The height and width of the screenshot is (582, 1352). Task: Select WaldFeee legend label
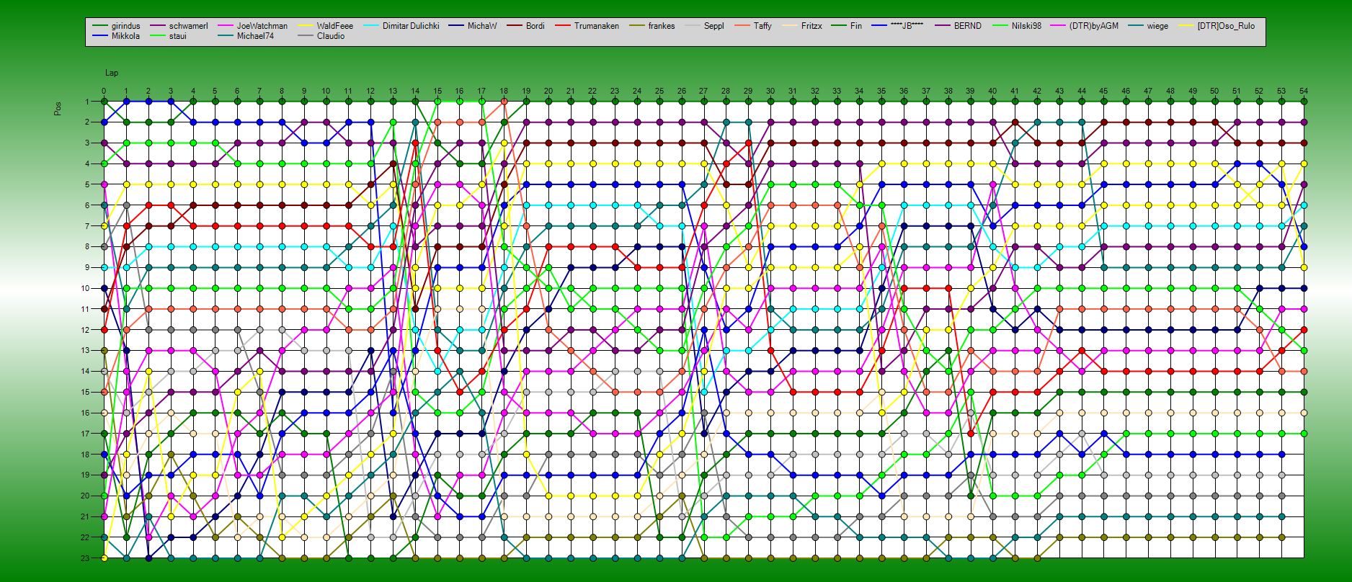click(x=334, y=26)
